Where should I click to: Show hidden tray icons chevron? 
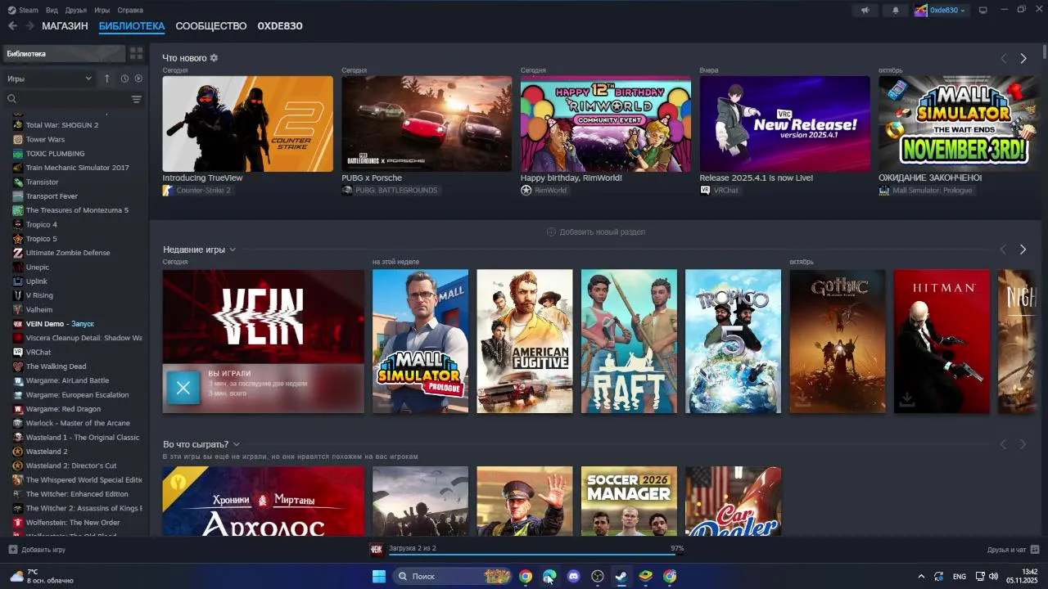(x=921, y=577)
